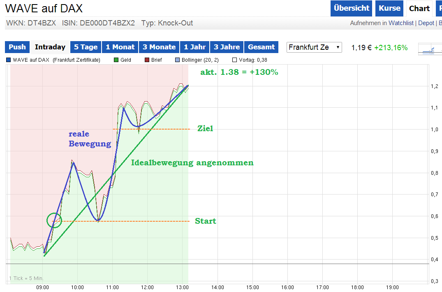Show the 5 Tage chart range
Viewport: 442px width, 292px height.
(x=86, y=47)
